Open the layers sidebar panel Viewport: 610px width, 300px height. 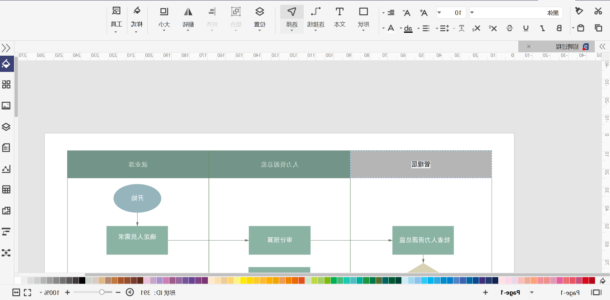tap(6, 127)
